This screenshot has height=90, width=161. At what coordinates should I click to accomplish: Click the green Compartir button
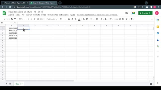coord(145,13)
